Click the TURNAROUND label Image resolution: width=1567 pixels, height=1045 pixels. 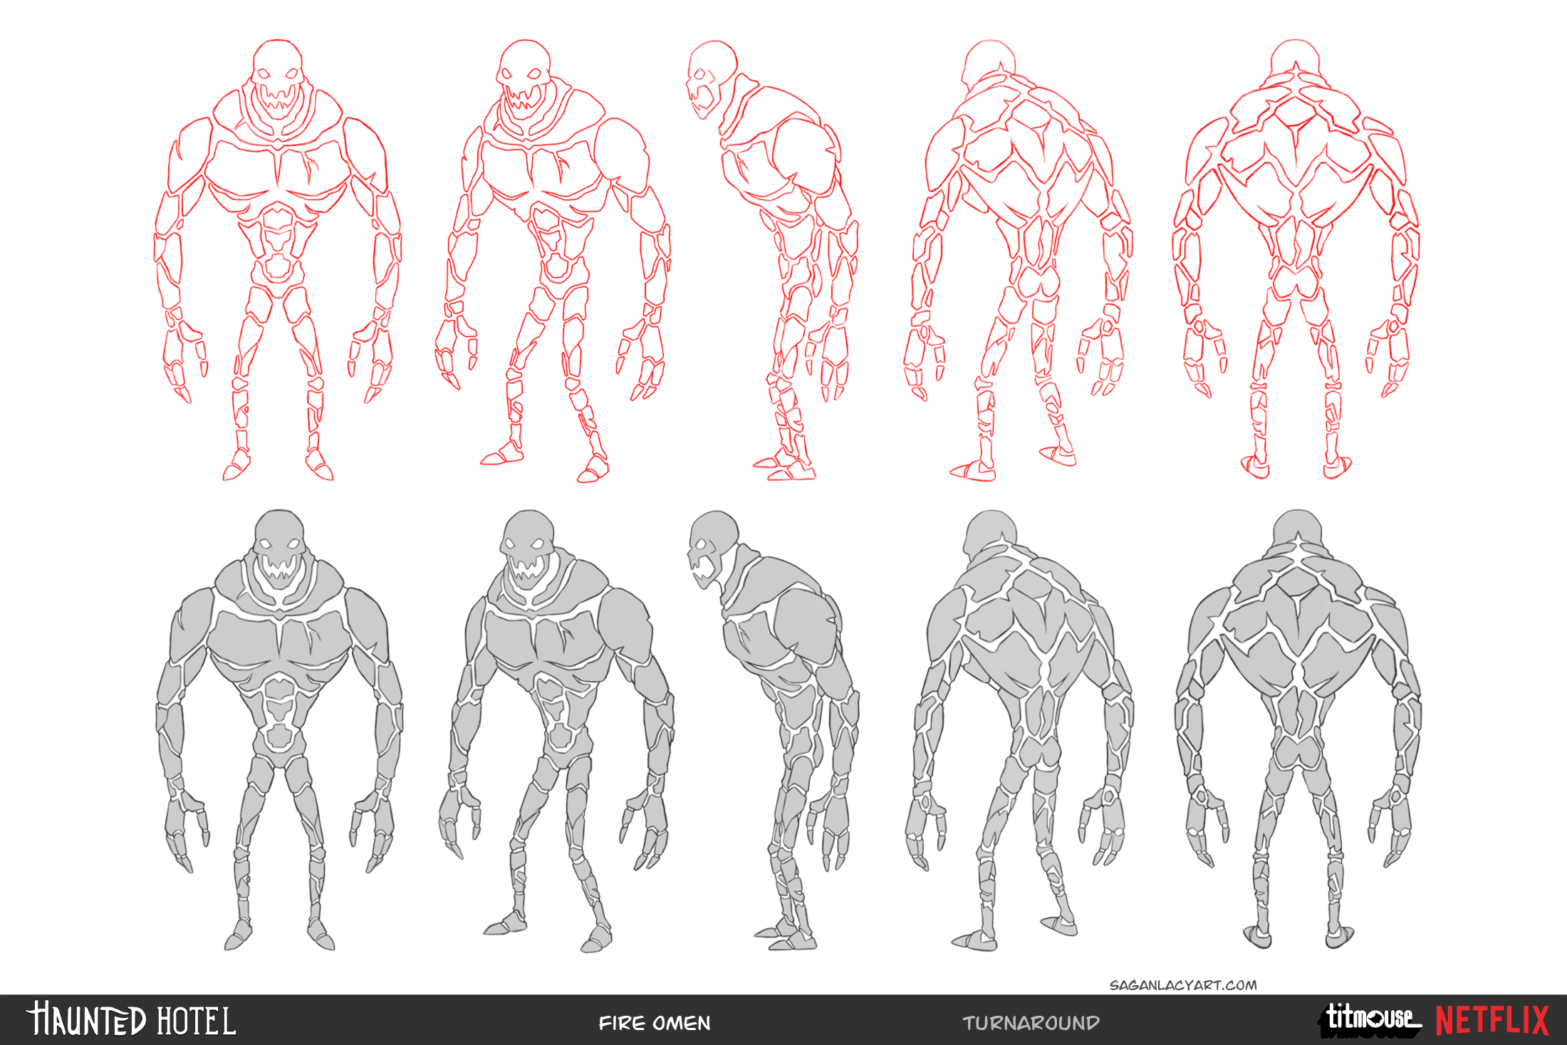[x=1031, y=1023]
